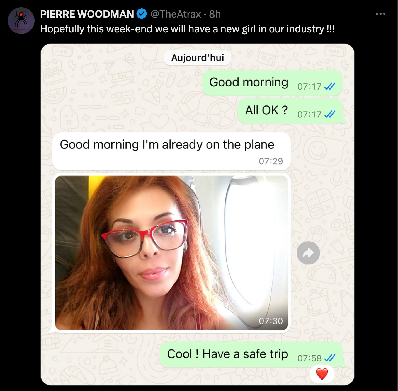Click read checkmarks on All OK message

[x=330, y=114]
